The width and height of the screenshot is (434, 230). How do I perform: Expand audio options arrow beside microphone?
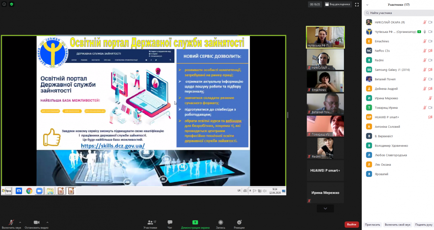pyautogui.click(x=20, y=222)
